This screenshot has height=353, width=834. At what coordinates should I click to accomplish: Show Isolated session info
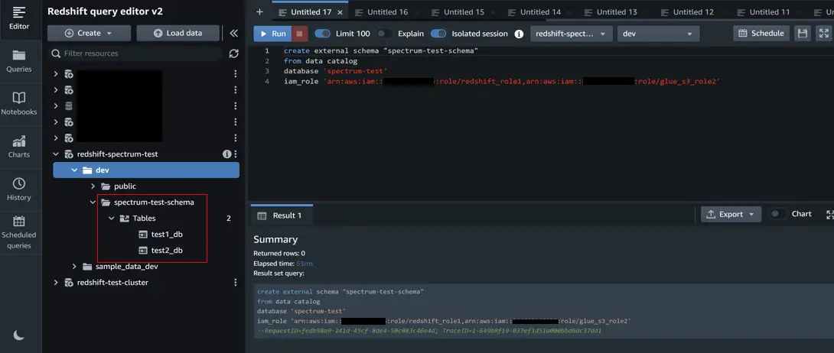(x=519, y=34)
